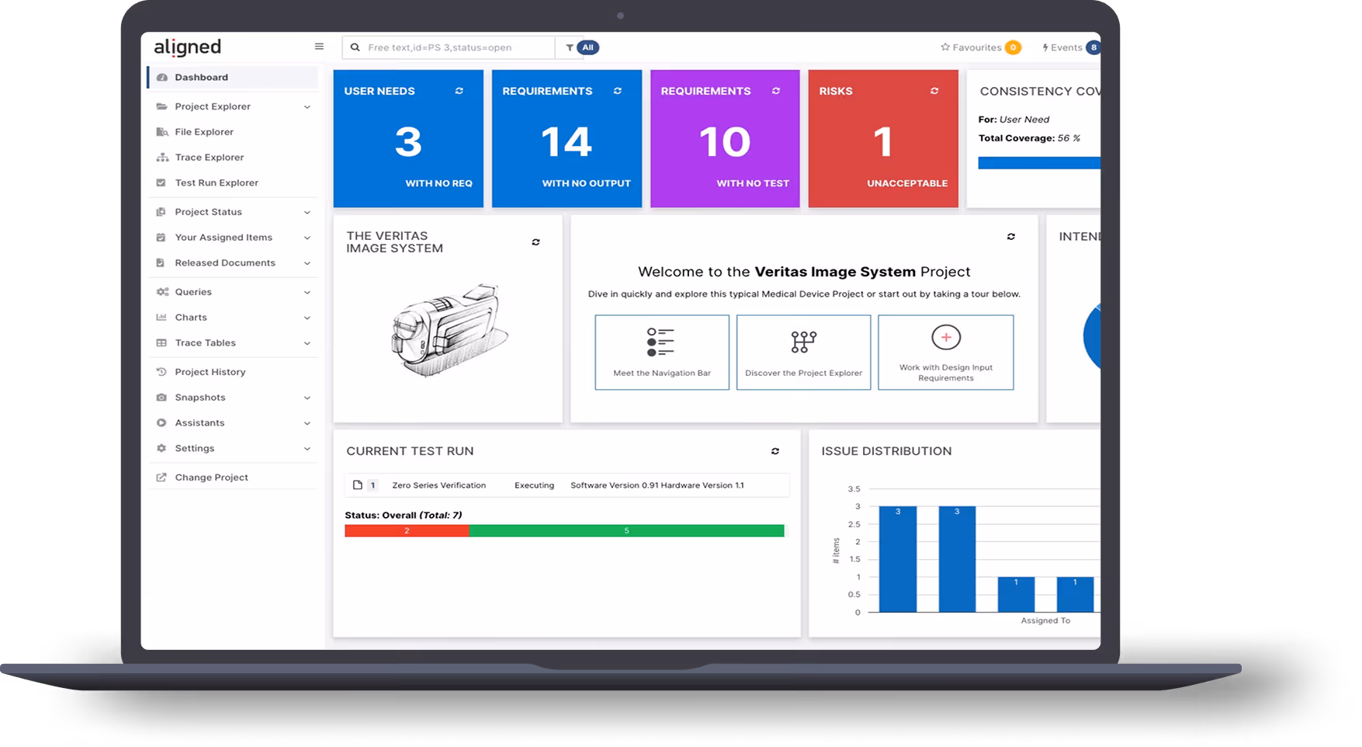The height and width of the screenshot is (747, 1362).
Task: Expand Your Assigned Items chevron
Action: (x=307, y=238)
